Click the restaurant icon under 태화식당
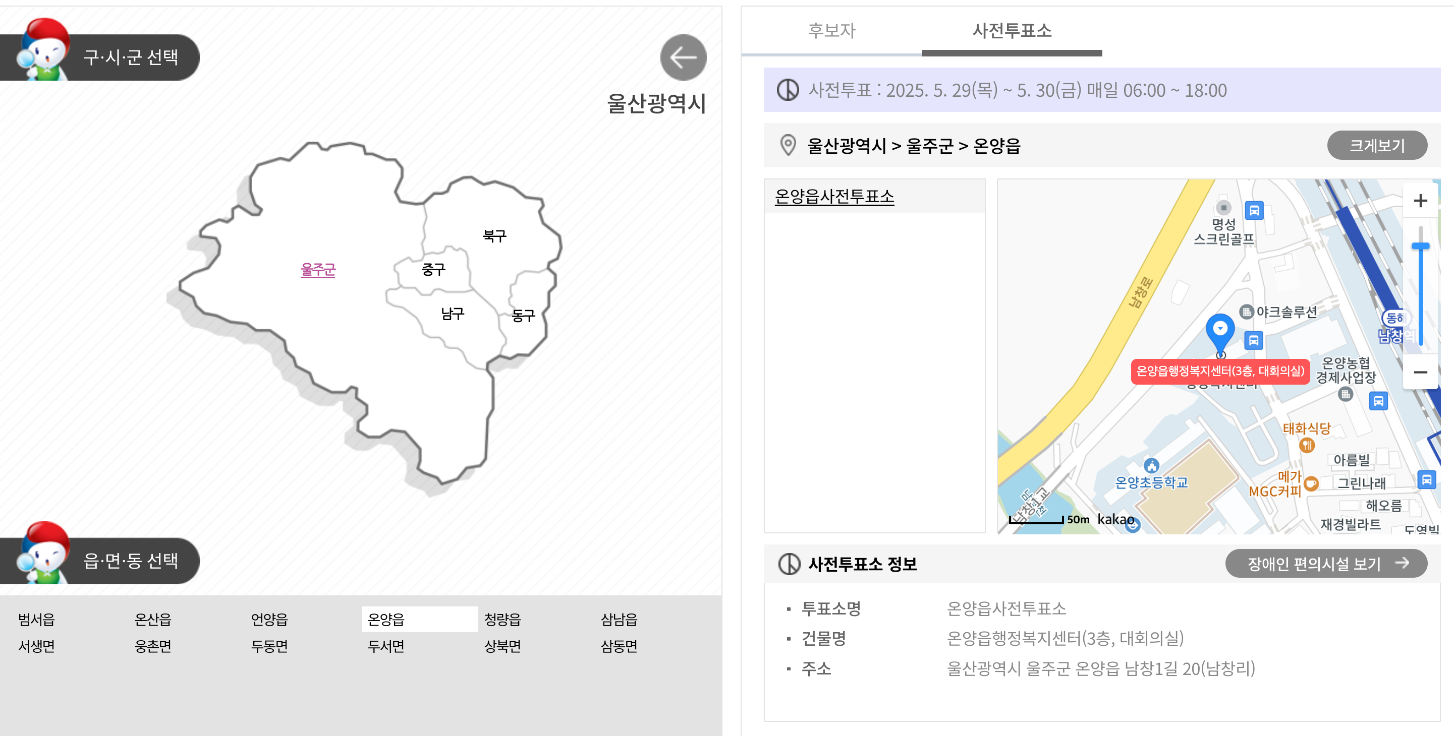This screenshot has height=736, width=1454. tap(1307, 446)
